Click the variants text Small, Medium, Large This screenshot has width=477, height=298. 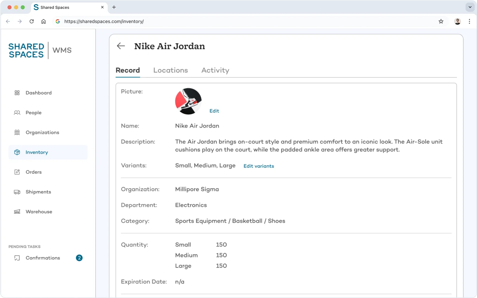[x=205, y=166]
